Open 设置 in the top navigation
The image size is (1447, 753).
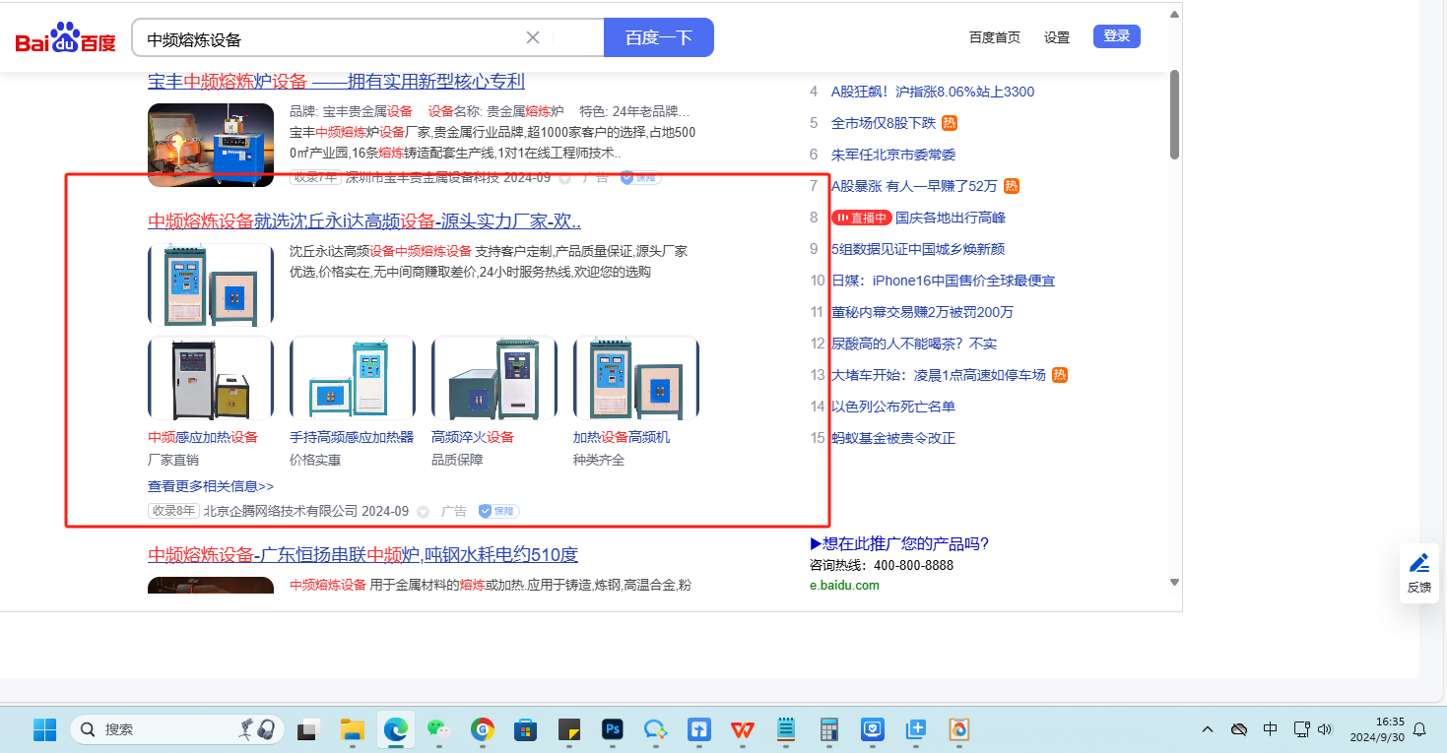1057,37
